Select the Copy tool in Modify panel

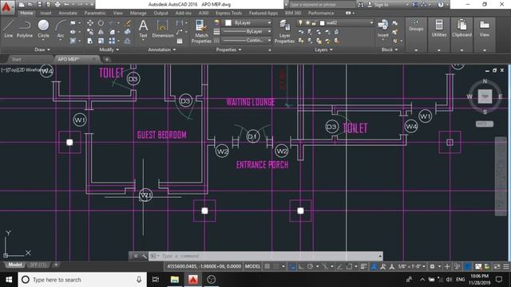[x=90, y=32]
